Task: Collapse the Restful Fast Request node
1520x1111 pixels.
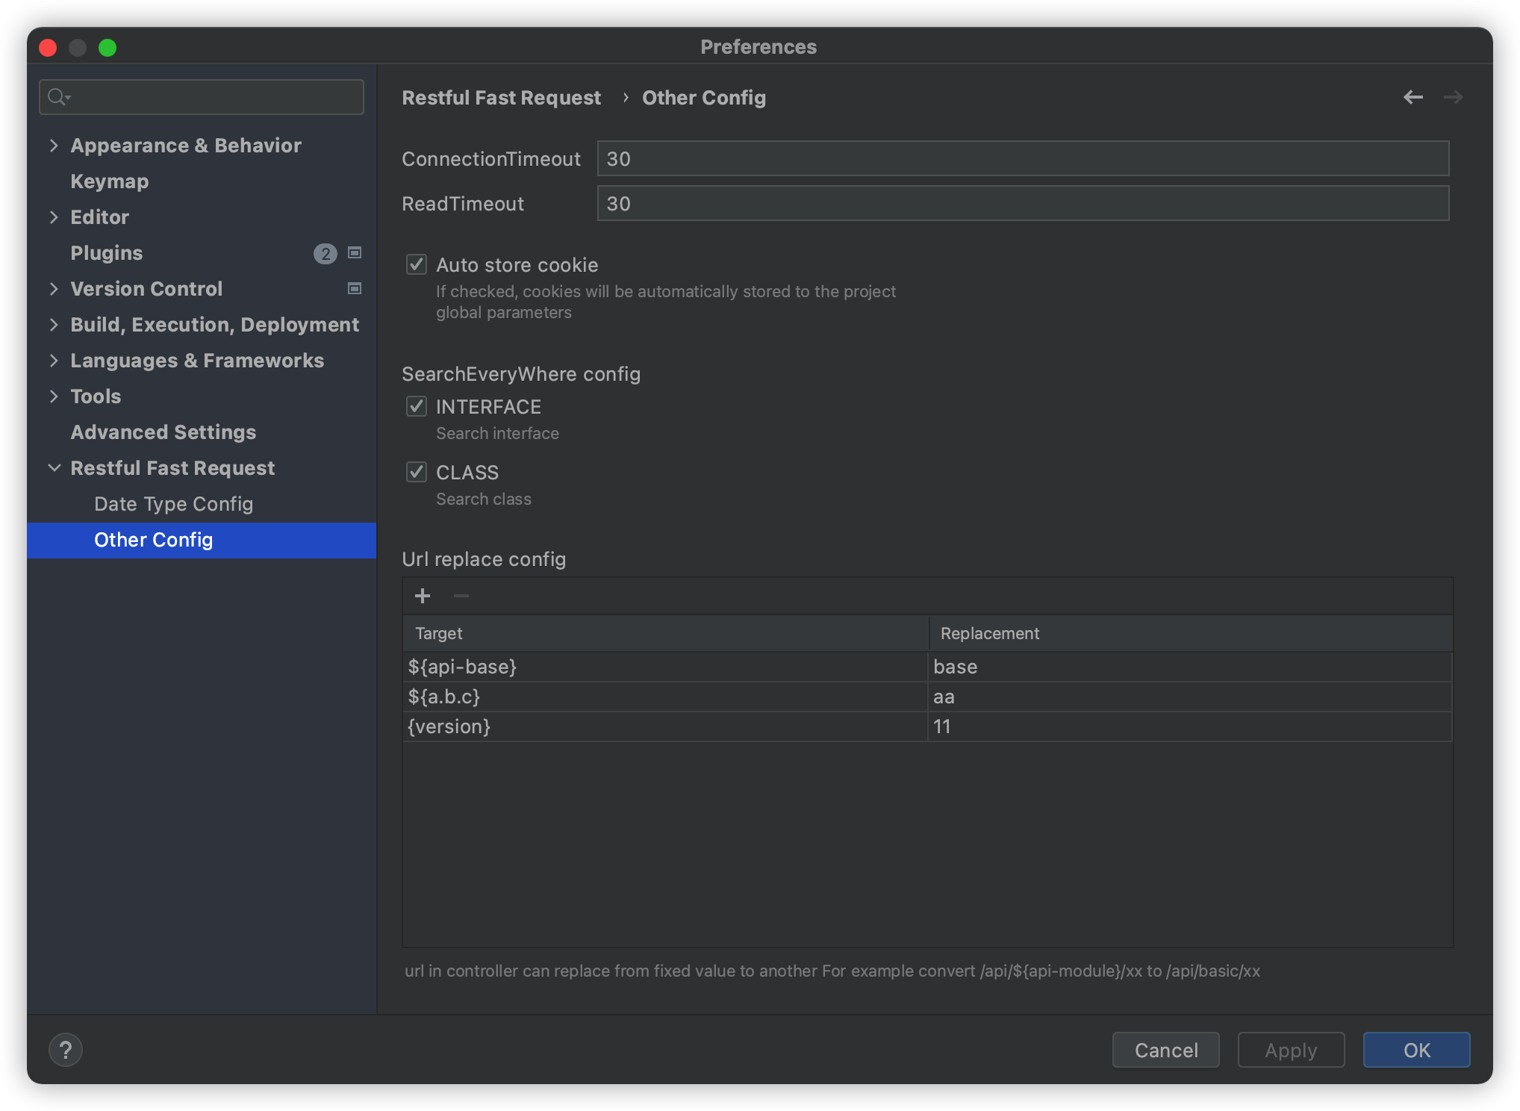Action: [x=54, y=468]
